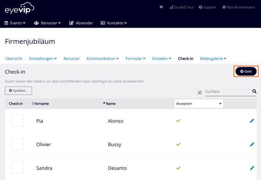Click the heart icon in top bar
Screen dimensions: 261x180
click(161, 7)
